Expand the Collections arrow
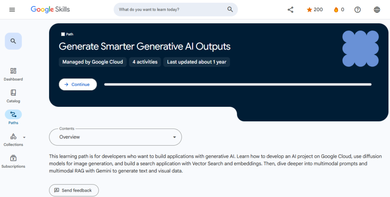 tap(24, 137)
